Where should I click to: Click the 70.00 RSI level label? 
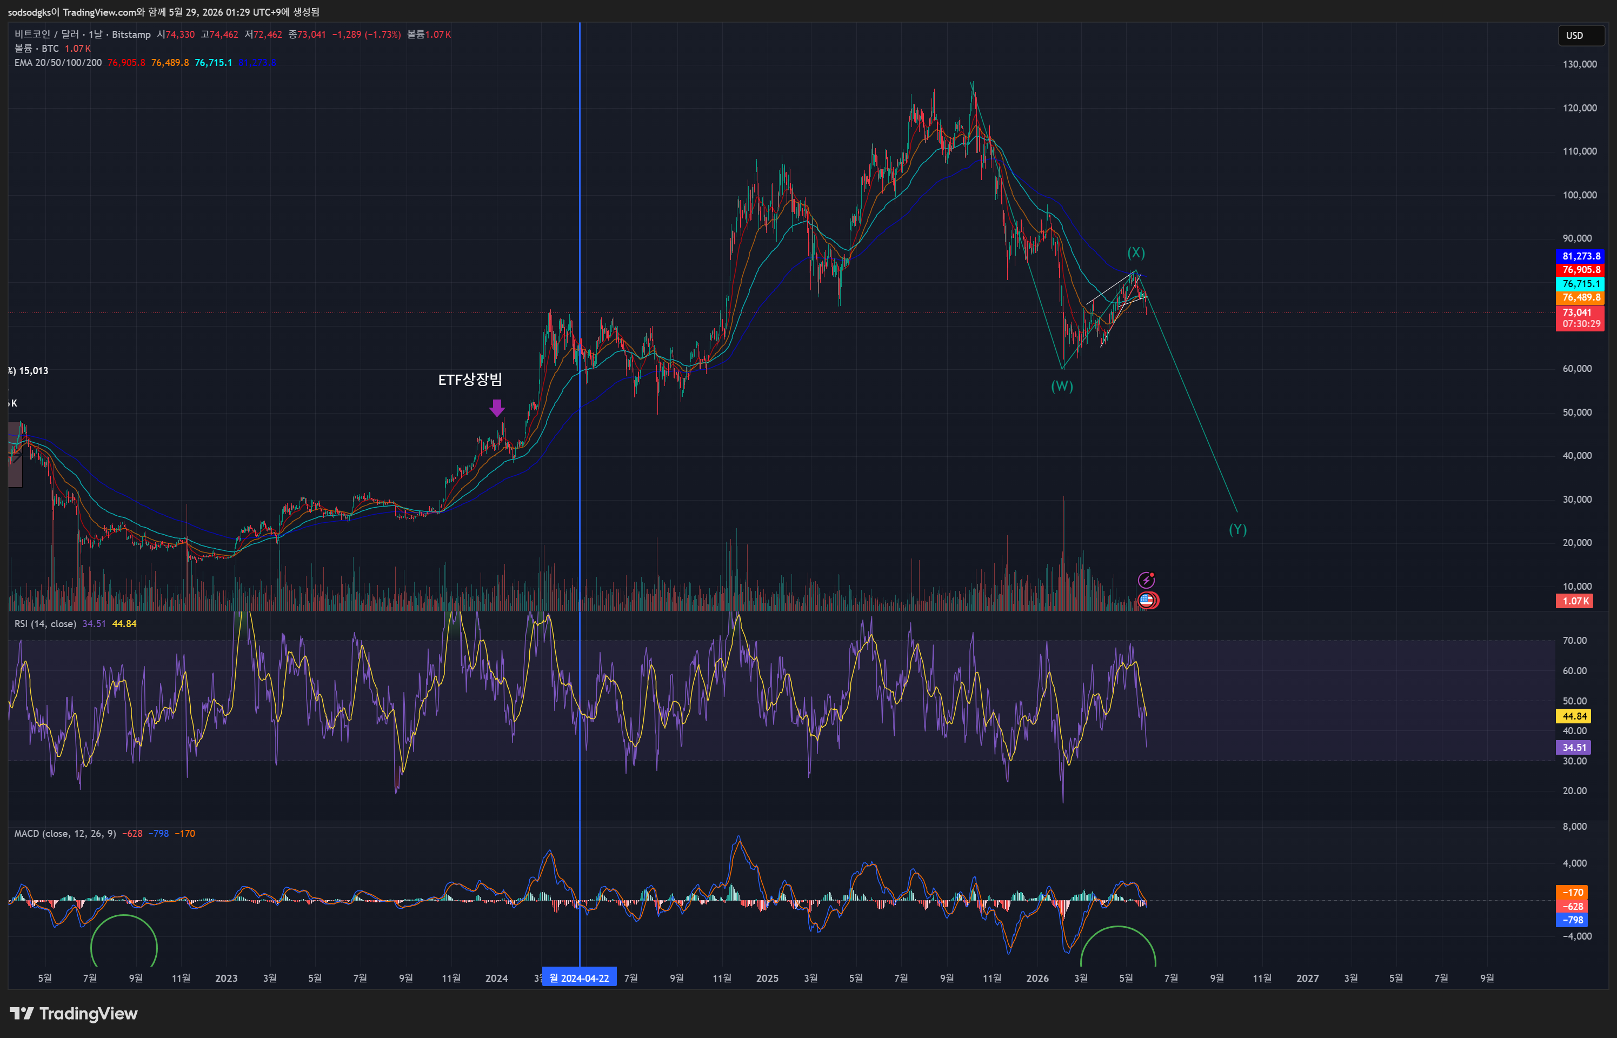tap(1574, 640)
